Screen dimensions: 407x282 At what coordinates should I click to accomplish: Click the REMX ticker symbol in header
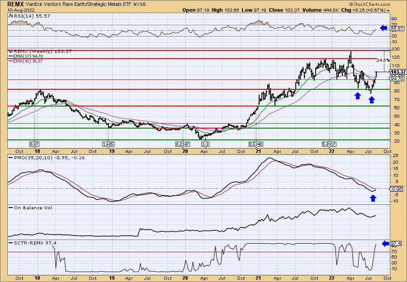16,4
